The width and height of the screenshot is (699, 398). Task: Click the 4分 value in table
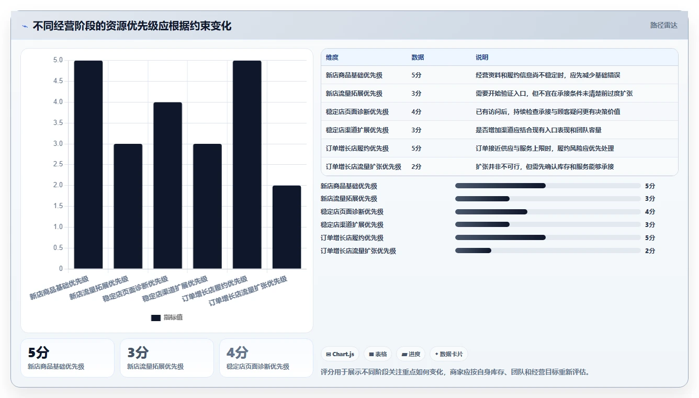tap(416, 112)
